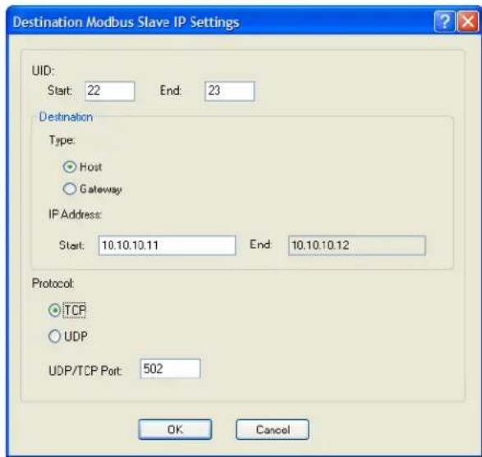Click the dialog title bar text
Screen dimensions: 482x457
pos(126,22)
